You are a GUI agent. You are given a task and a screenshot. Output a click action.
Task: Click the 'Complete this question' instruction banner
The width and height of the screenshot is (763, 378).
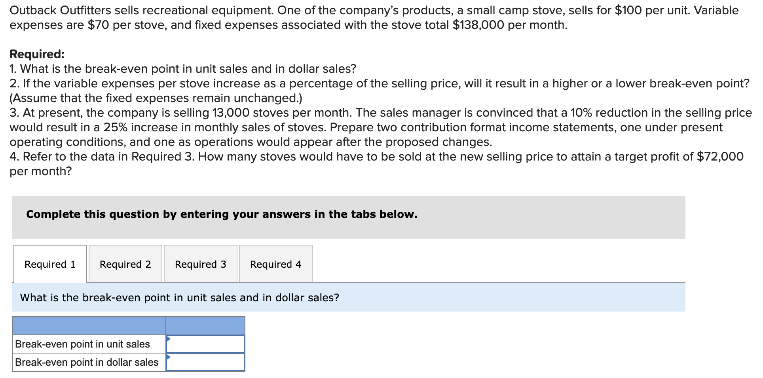click(x=222, y=214)
